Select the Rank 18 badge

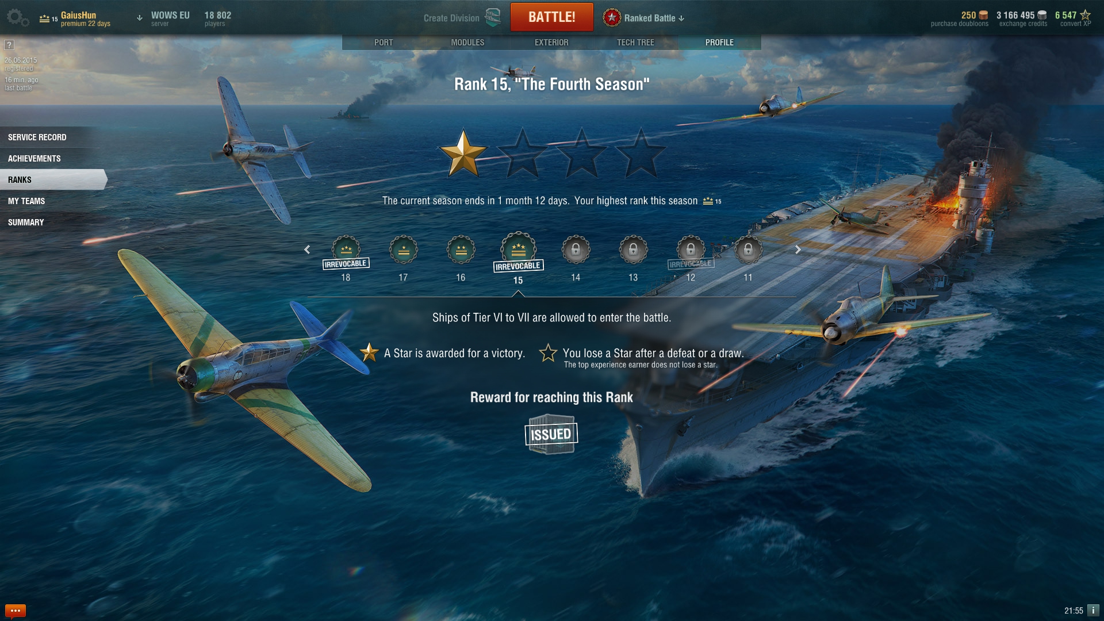pyautogui.click(x=346, y=250)
